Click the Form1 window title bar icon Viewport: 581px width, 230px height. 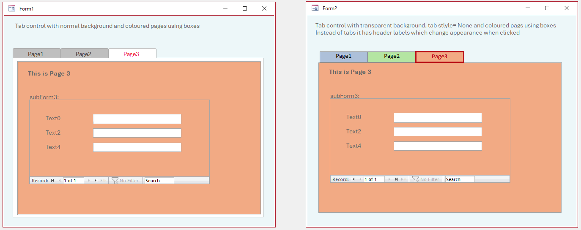click(x=12, y=8)
